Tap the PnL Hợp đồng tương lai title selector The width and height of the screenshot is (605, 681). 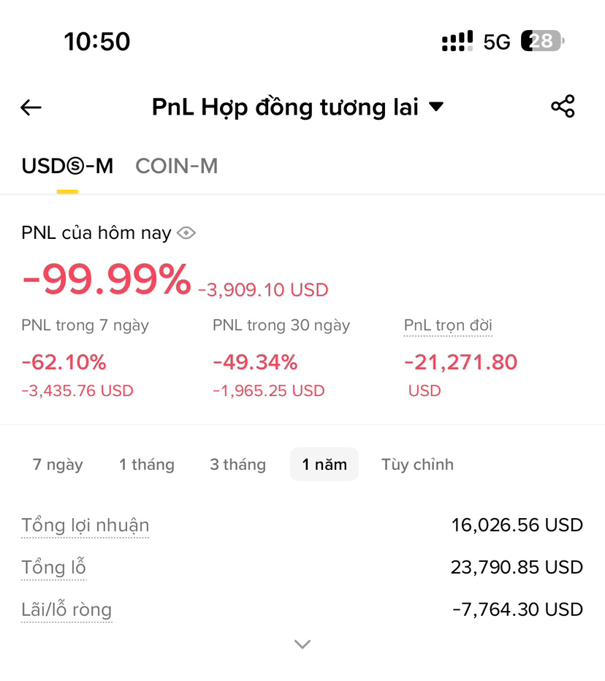(297, 107)
